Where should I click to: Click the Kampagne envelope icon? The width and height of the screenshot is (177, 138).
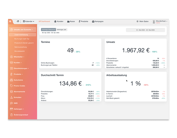pos(93,21)
